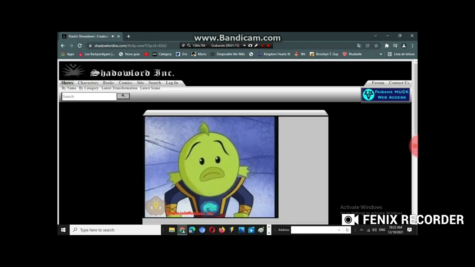Open Lista de leitura reading list
Image resolution: width=475 pixels, height=267 pixels.
click(x=401, y=54)
